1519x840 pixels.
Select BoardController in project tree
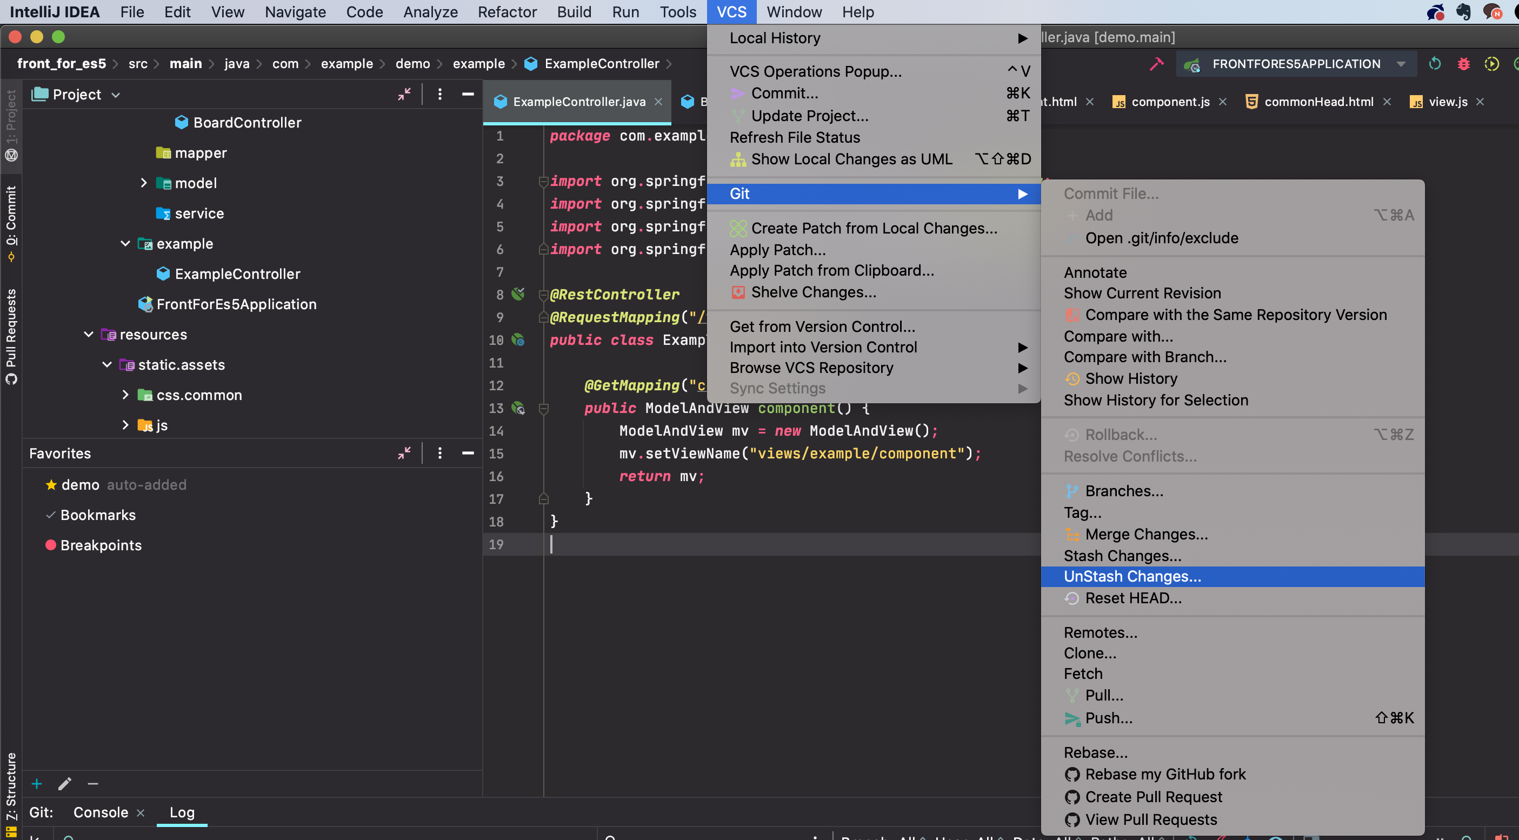pos(238,123)
